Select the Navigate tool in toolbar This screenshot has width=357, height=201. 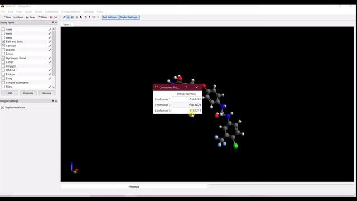pos(68,17)
